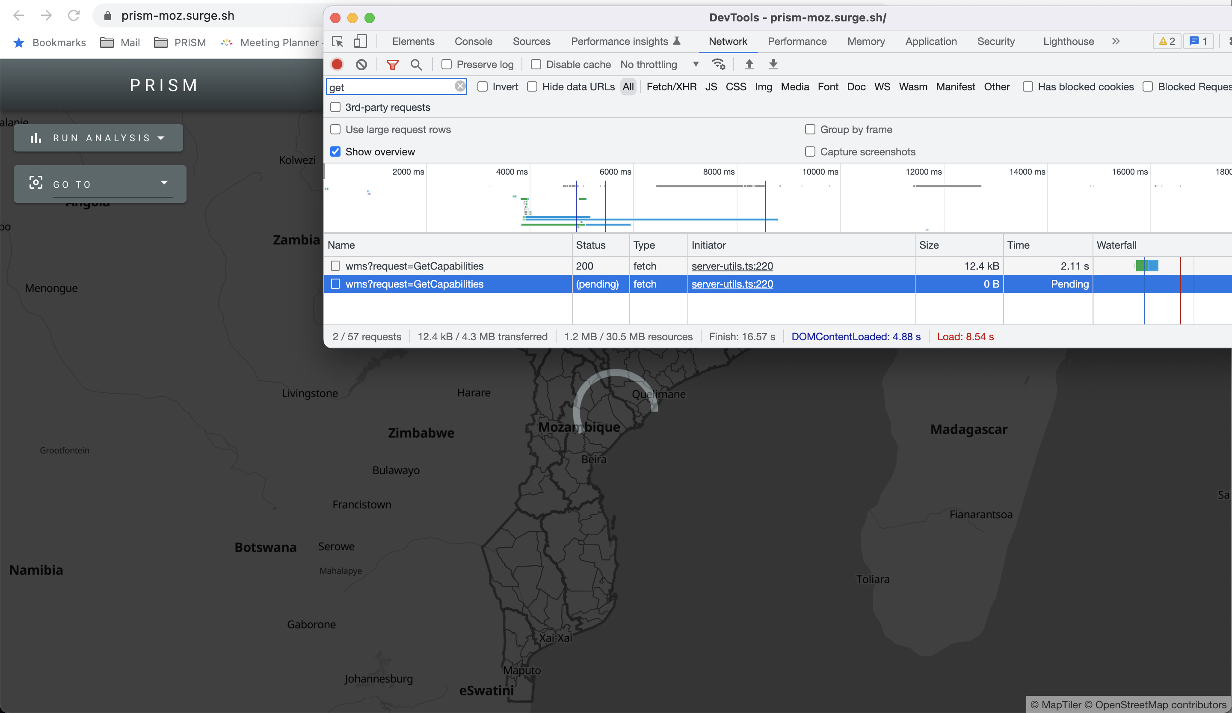This screenshot has height=713, width=1232.
Task: Toggle the network filter funnel icon
Action: (392, 65)
